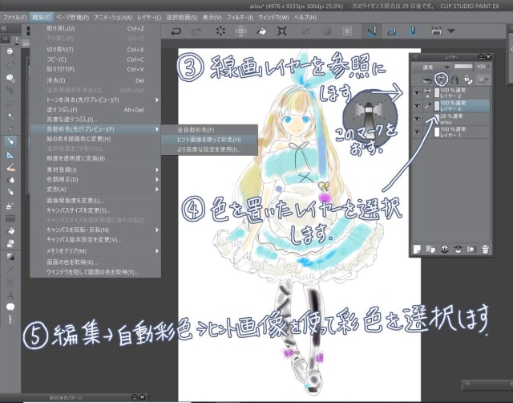Open the レイヤー(L) menu
Viewport: 513px width, 403px height.
(x=149, y=18)
